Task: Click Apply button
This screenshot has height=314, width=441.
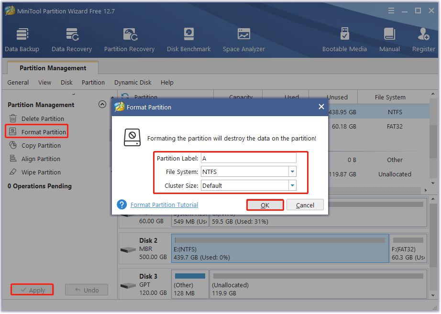Action: pos(32,290)
